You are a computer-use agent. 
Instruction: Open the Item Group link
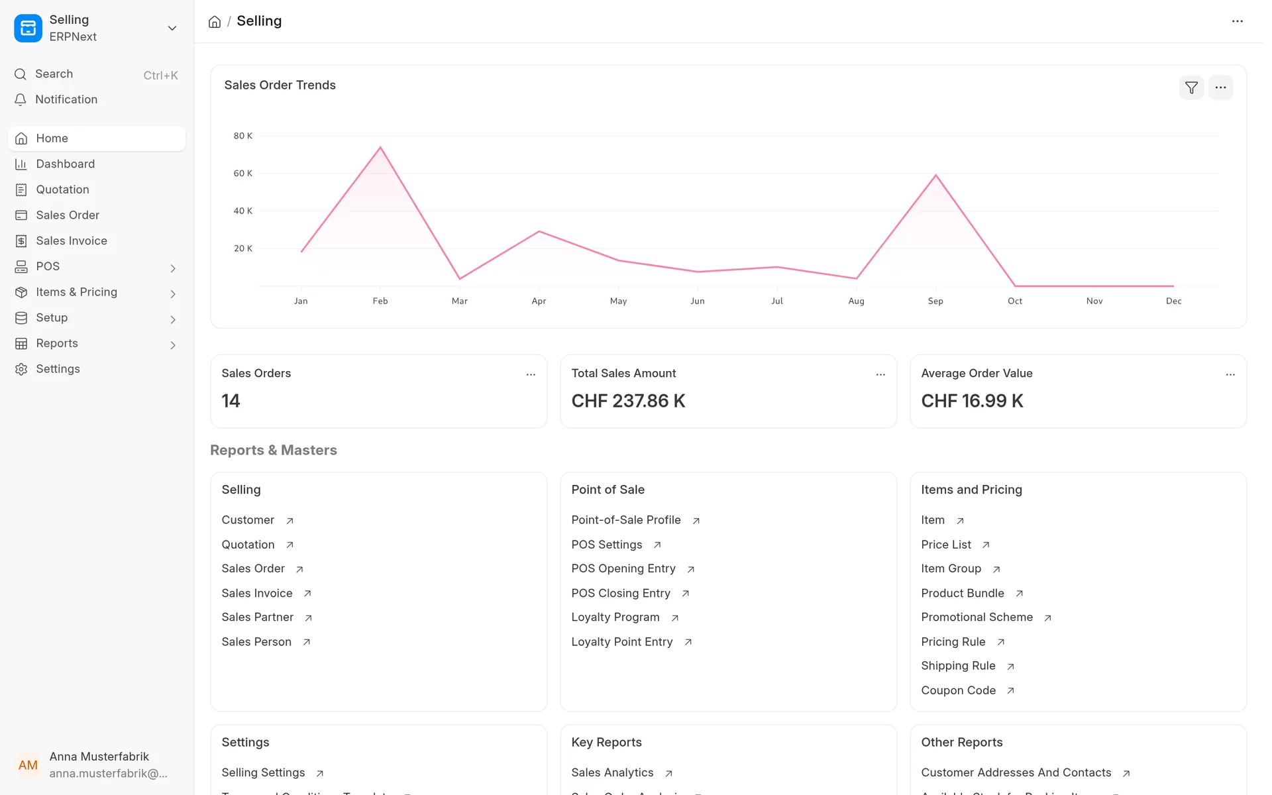pyautogui.click(x=951, y=568)
